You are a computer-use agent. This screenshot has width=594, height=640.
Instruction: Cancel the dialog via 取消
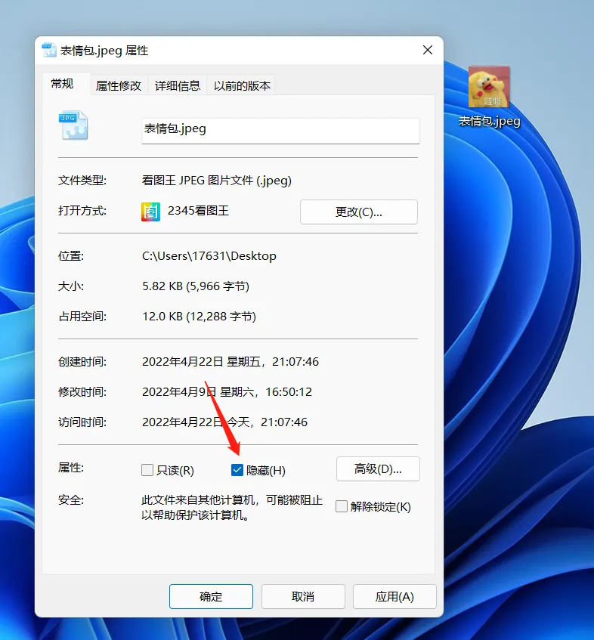point(303,597)
